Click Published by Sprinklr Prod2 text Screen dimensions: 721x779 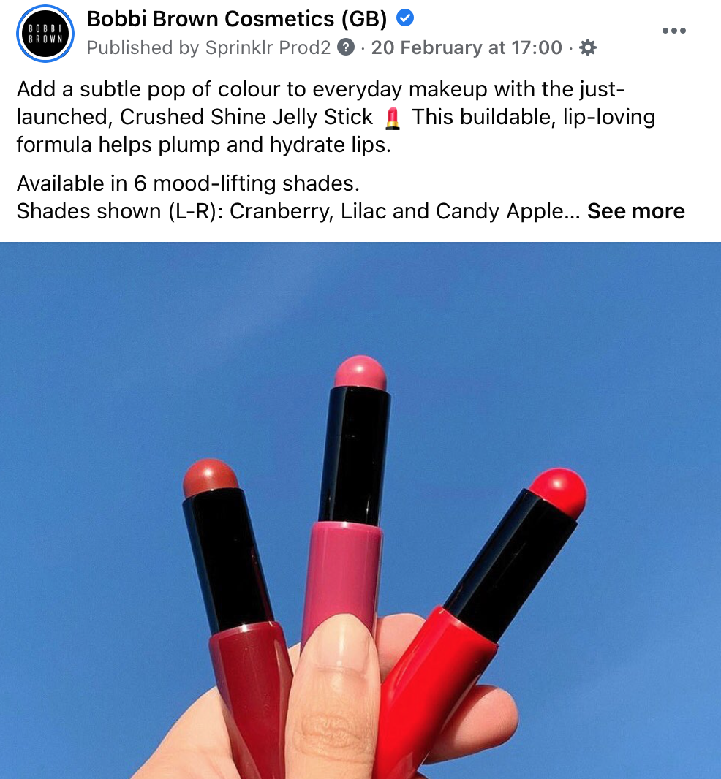point(208,47)
